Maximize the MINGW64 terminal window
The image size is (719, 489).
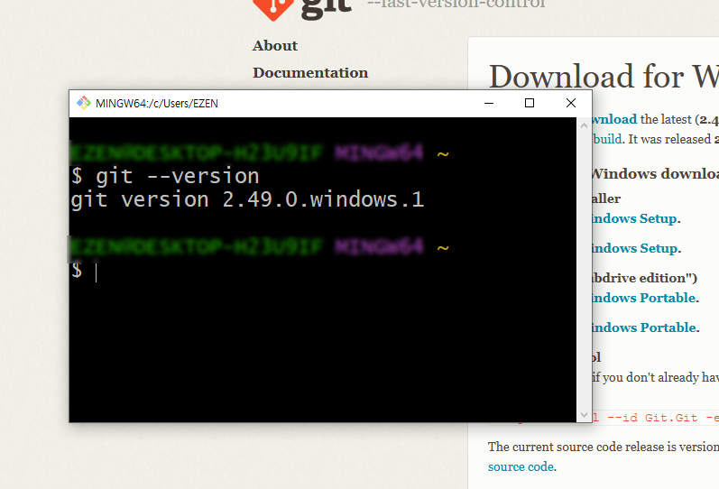(x=530, y=103)
